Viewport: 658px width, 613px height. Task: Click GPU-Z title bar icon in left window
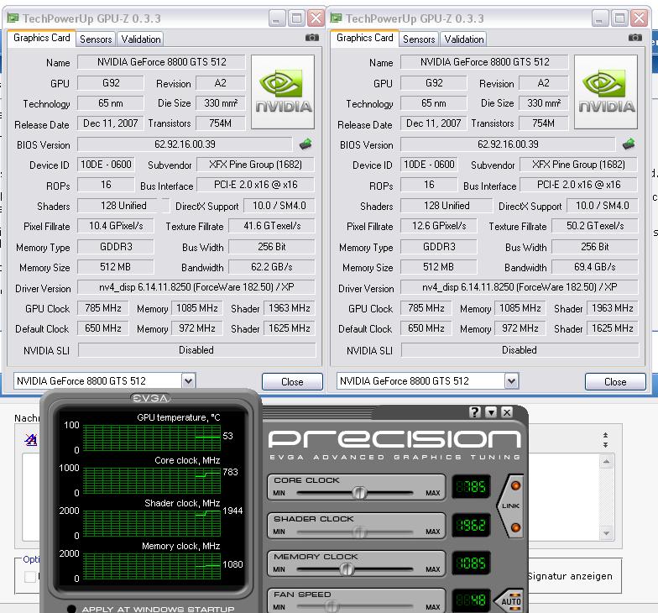pos(13,18)
